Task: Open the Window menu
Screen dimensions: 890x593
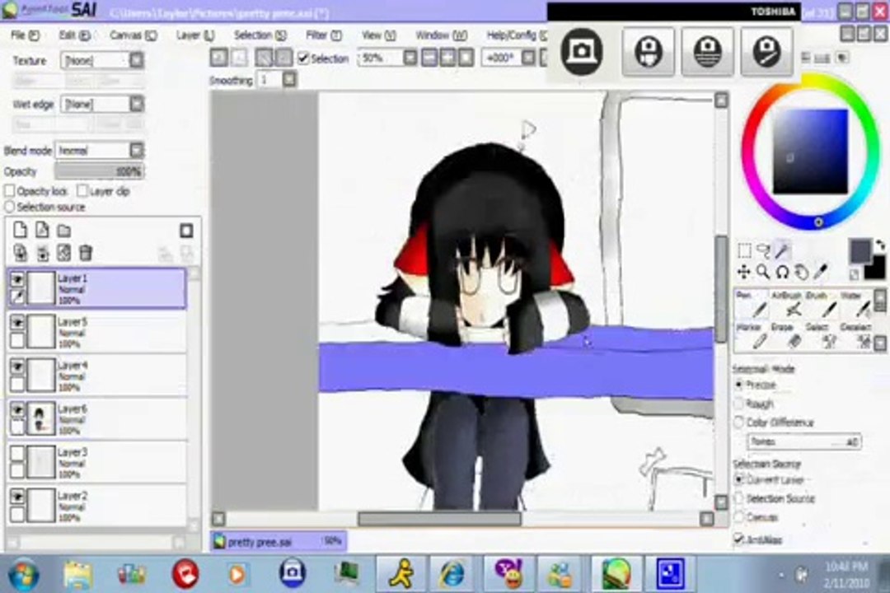Action: coord(442,35)
